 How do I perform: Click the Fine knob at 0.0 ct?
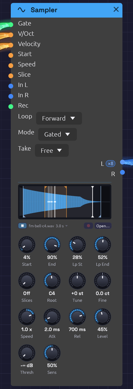(103, 281)
